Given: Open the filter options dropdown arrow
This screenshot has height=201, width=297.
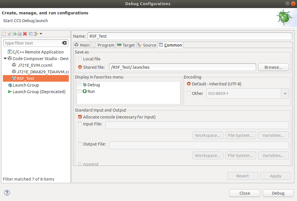Looking at the screenshot, I should [41, 34].
